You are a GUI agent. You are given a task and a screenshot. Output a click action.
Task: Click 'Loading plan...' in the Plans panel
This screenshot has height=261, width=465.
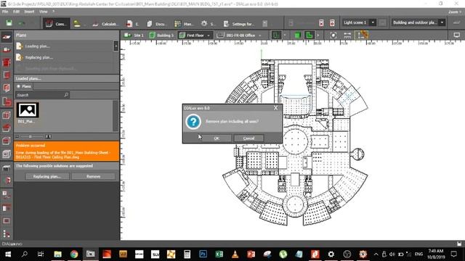(37, 46)
